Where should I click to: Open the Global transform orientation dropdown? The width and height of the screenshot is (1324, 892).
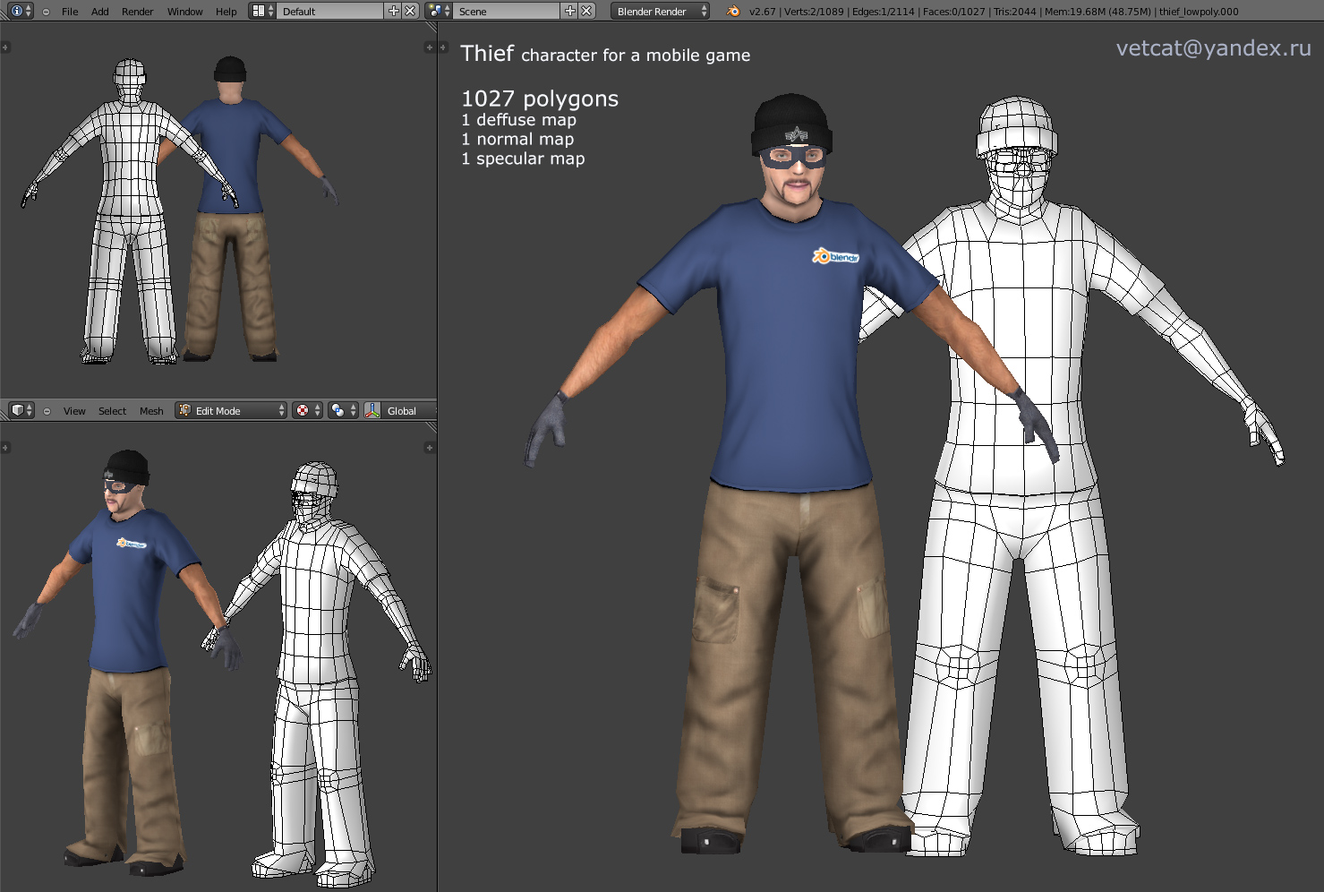click(409, 410)
